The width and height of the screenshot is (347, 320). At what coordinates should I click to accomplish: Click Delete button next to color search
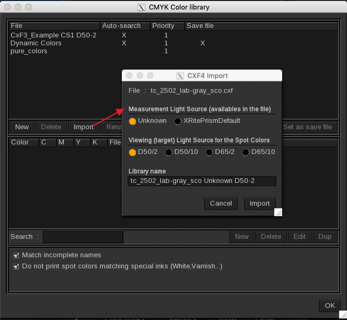click(x=271, y=237)
